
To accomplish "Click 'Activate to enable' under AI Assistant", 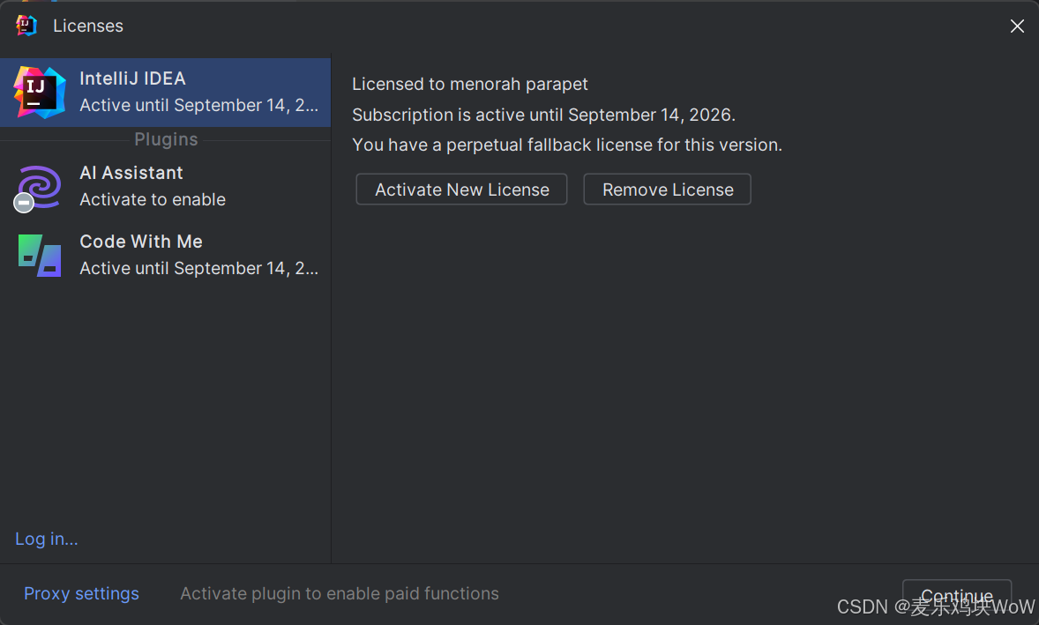I will pos(153,199).
